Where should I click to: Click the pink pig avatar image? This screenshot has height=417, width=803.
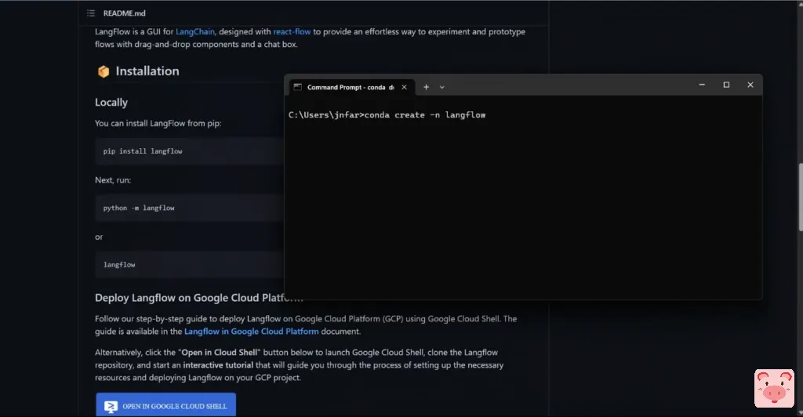pyautogui.click(x=774, y=388)
